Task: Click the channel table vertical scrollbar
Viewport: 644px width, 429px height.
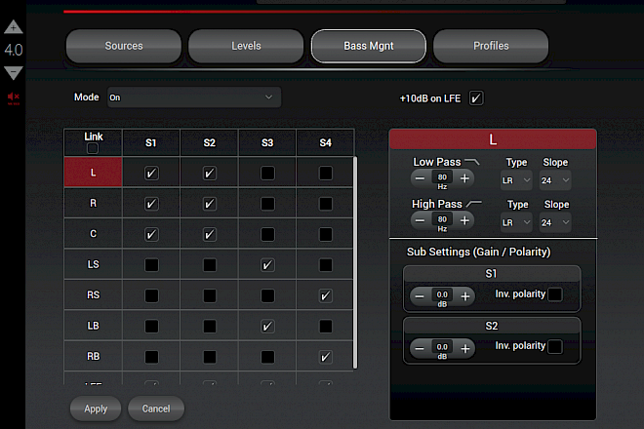Action: 355,262
